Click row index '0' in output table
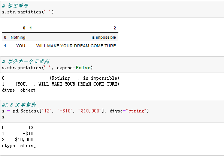The width and height of the screenshot is (224, 156). pos(5,37)
